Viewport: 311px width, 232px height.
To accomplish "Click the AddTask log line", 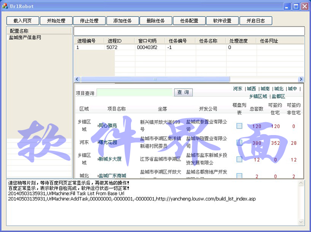I will click(132, 199).
